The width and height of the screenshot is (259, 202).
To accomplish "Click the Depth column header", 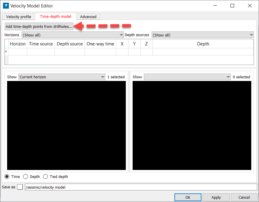I will click(x=203, y=44).
